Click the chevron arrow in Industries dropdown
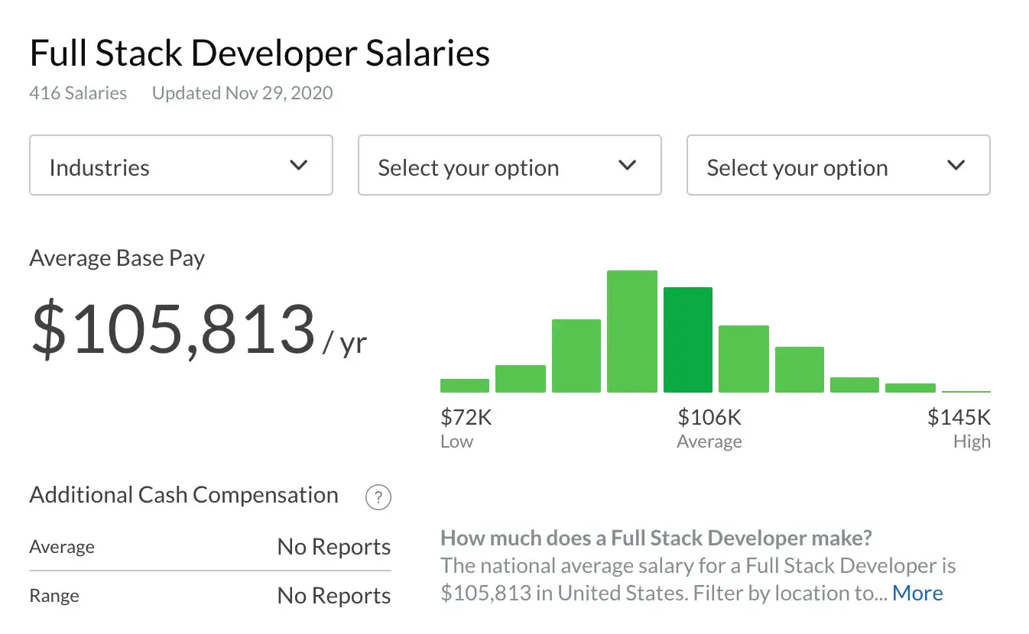Viewport: 1029px width, 634px height. [299, 165]
